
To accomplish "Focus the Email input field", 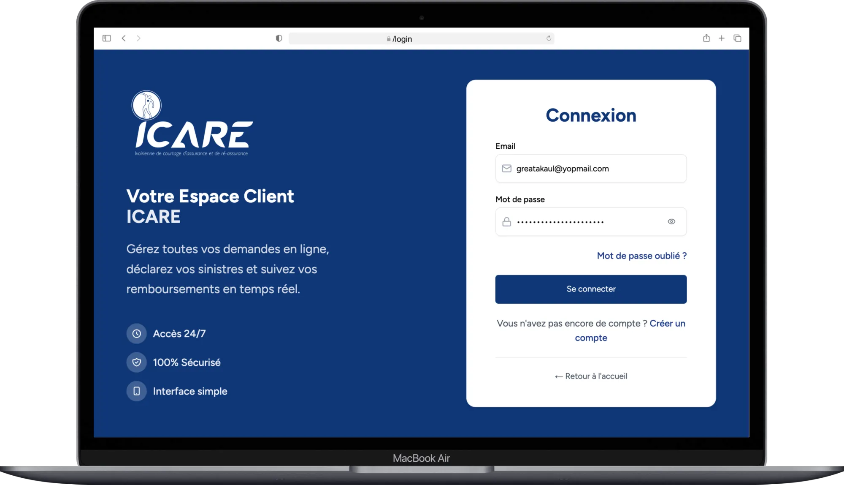I will (591, 169).
